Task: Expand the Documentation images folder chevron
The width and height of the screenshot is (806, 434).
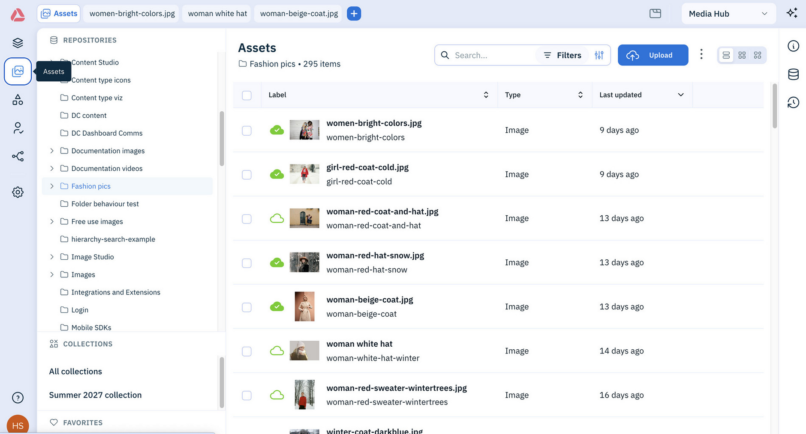Action: click(x=52, y=151)
